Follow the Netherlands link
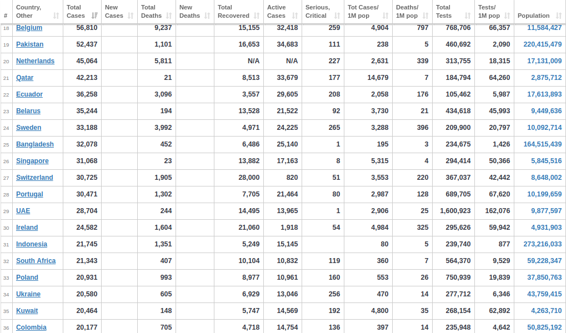This screenshot has height=333, width=566. (x=35, y=61)
